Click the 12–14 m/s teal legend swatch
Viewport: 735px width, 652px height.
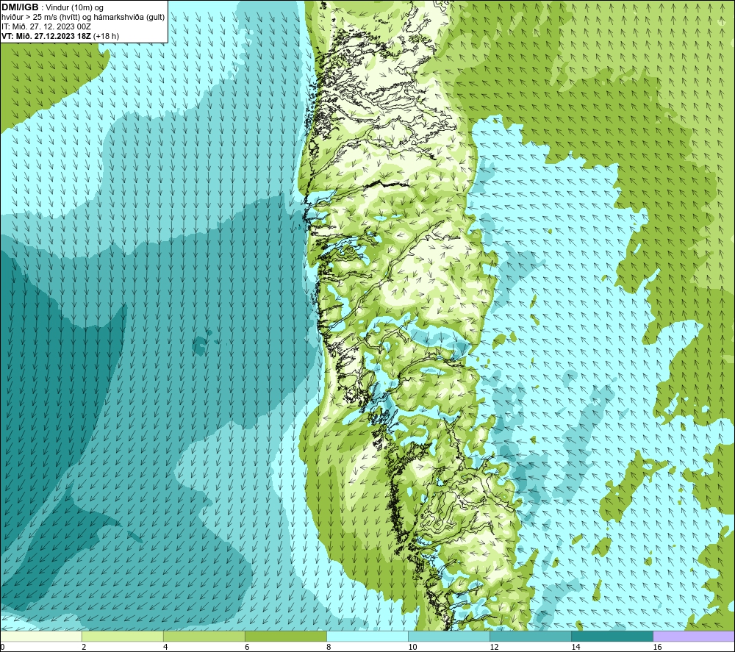coord(530,636)
